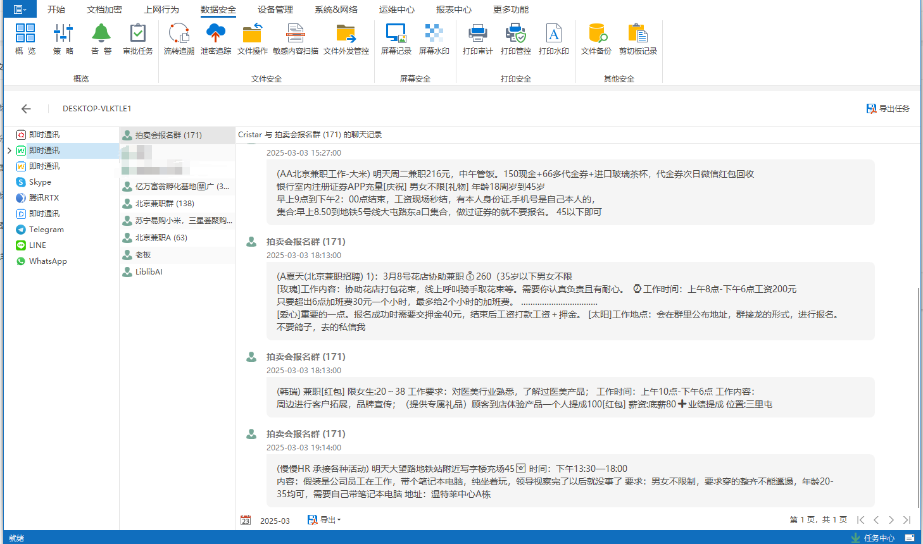The image size is (923, 544).
Task: Jump to the last page arrow
Action: pos(907,520)
